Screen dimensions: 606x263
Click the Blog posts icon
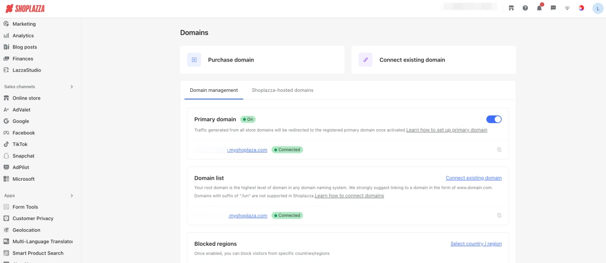(x=7, y=47)
